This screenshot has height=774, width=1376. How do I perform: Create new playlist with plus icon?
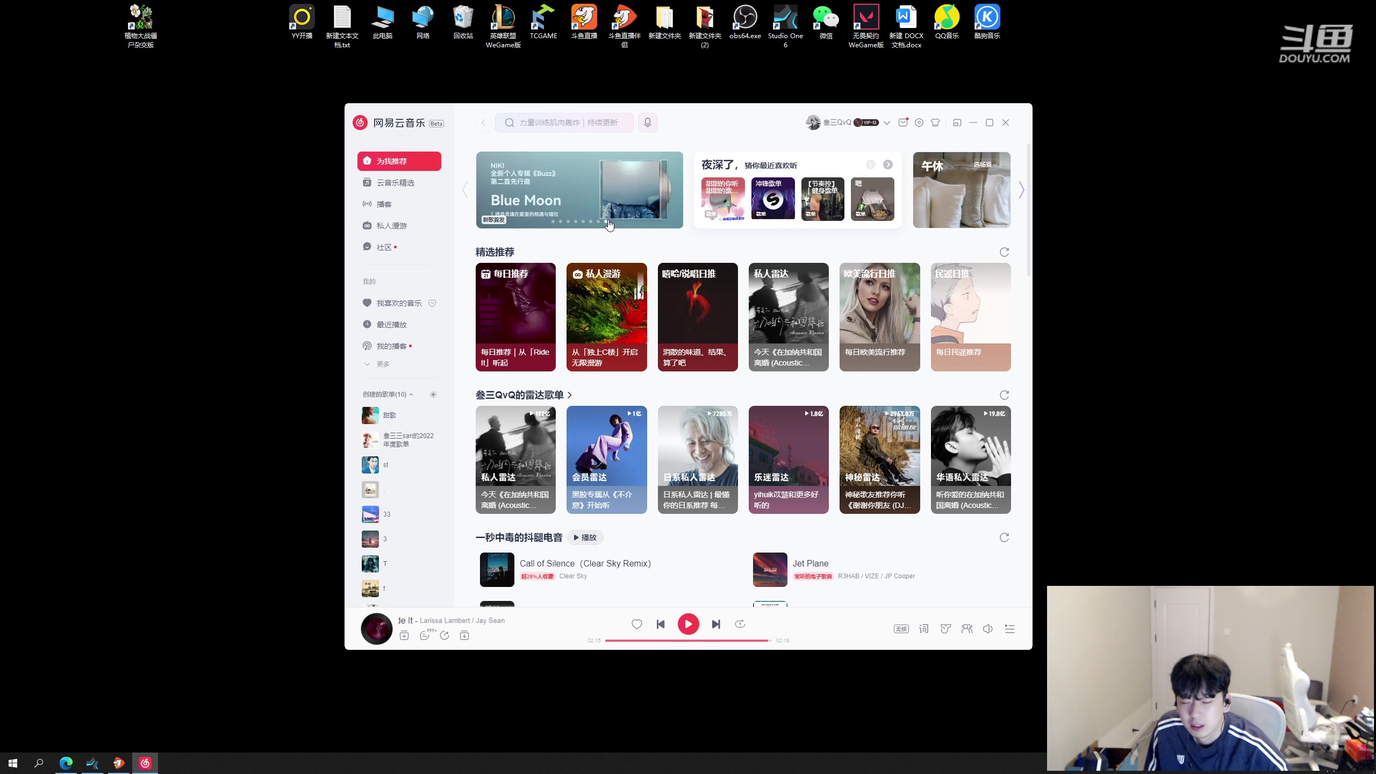click(x=433, y=395)
